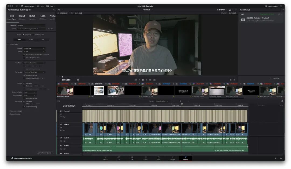
Task: Open the Media page icon
Action: click(x=105, y=157)
